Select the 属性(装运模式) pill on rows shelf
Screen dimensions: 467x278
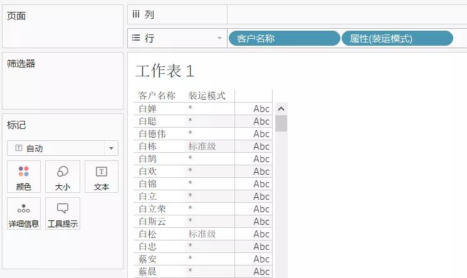tap(397, 38)
